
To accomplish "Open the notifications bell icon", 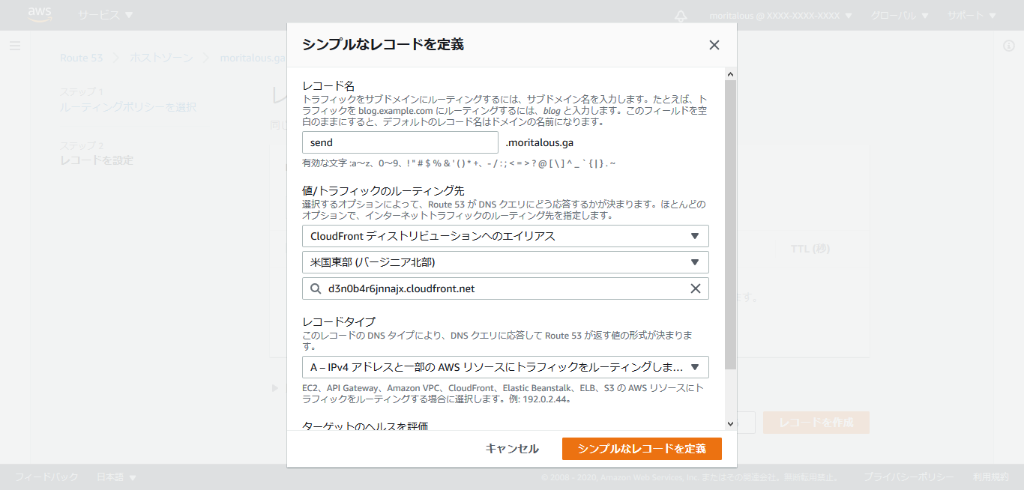I will (x=681, y=16).
